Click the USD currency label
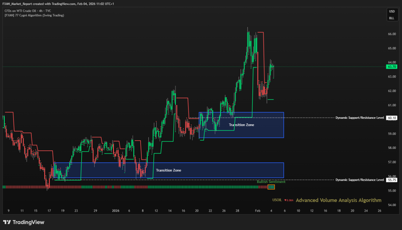 (x=391, y=11)
